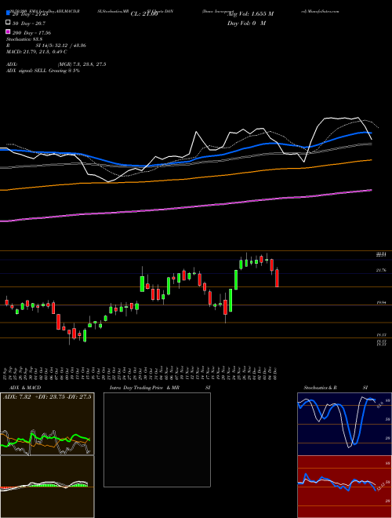
Task: Click the white 50 Day legend swatch
Action: coord(8,23)
